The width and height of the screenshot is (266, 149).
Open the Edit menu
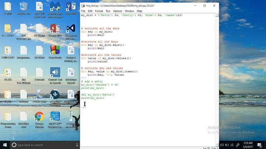[x=90, y=11]
